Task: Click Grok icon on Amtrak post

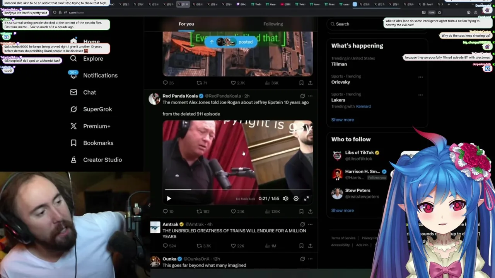Action: tap(302, 224)
